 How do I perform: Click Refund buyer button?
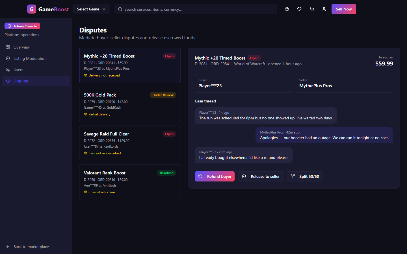[215, 176]
